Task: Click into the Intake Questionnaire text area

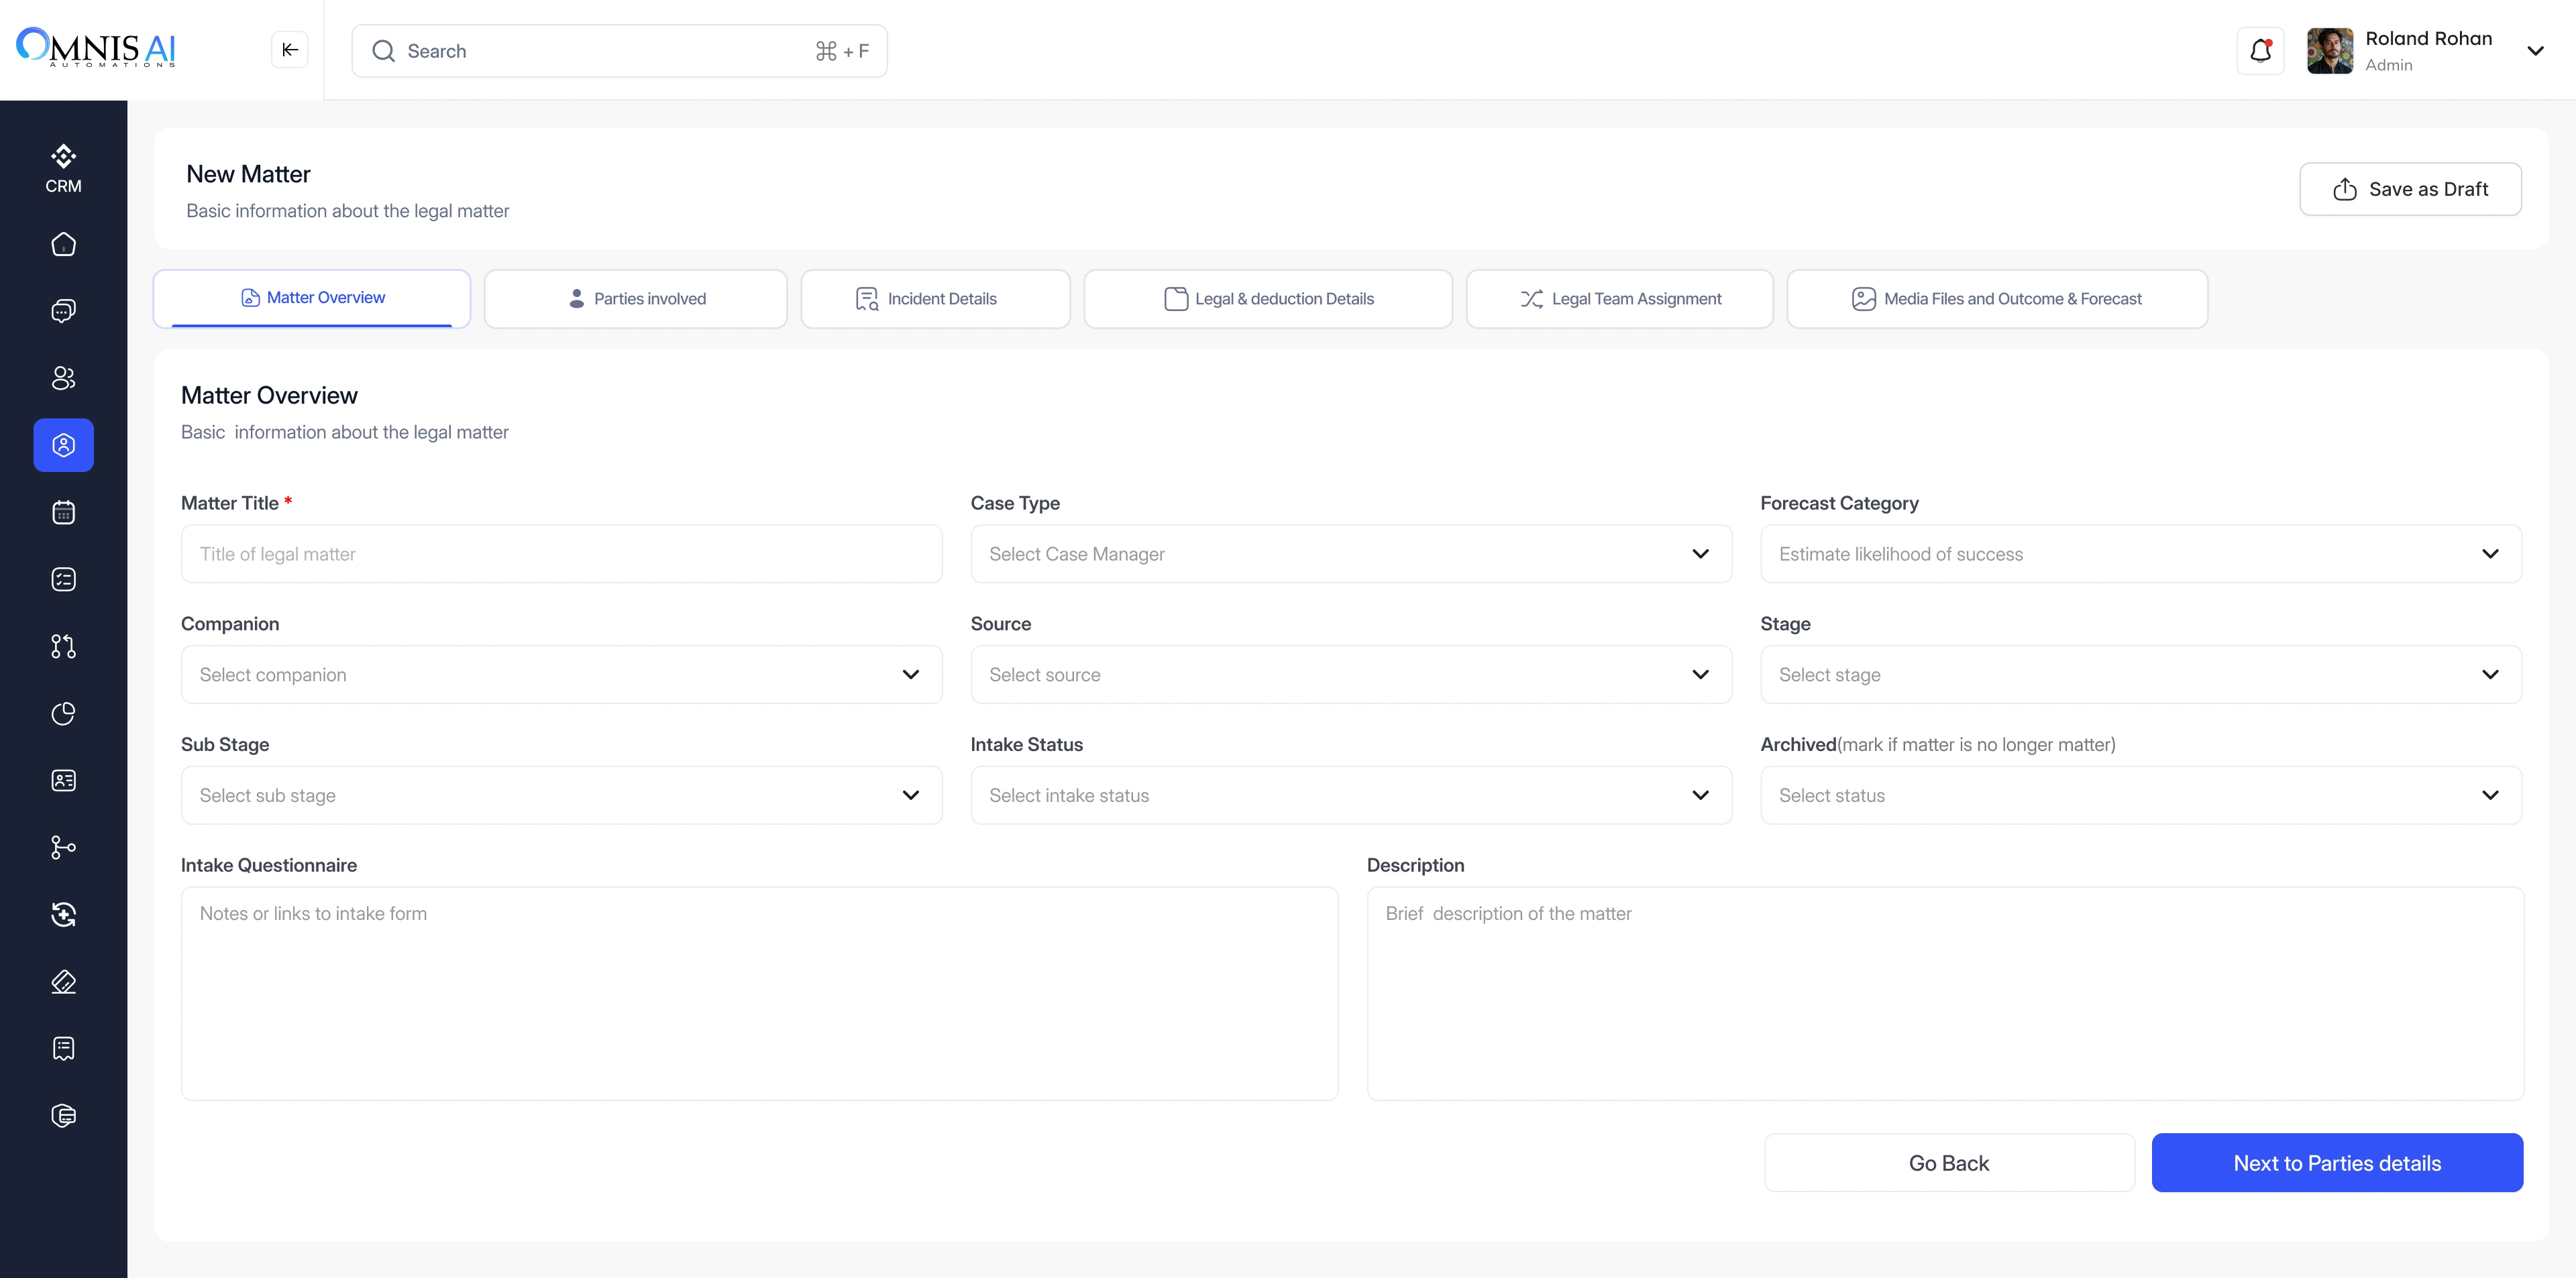Action: pos(760,994)
